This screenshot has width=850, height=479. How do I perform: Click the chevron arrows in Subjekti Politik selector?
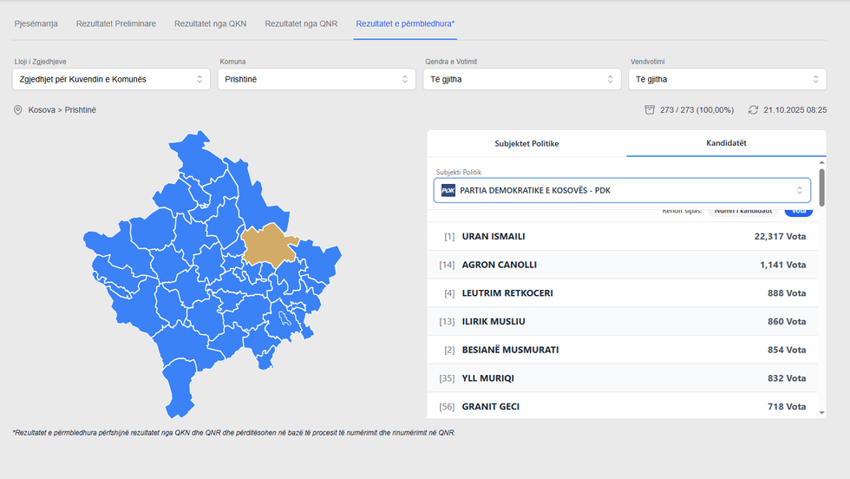799,190
